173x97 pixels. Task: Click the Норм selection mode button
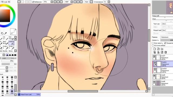[x=86, y=2]
